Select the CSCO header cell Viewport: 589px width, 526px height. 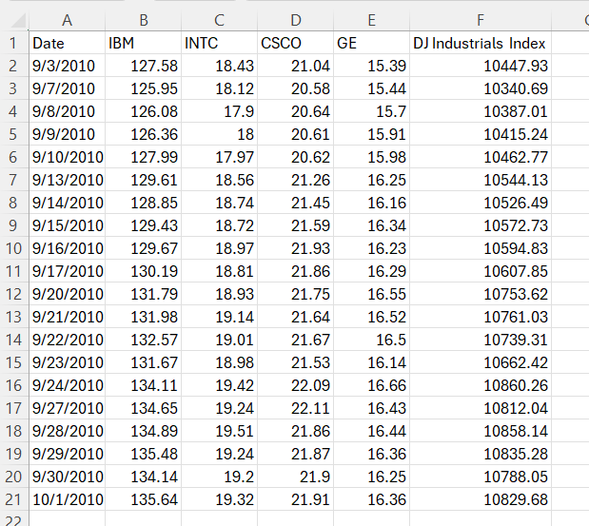(x=296, y=43)
